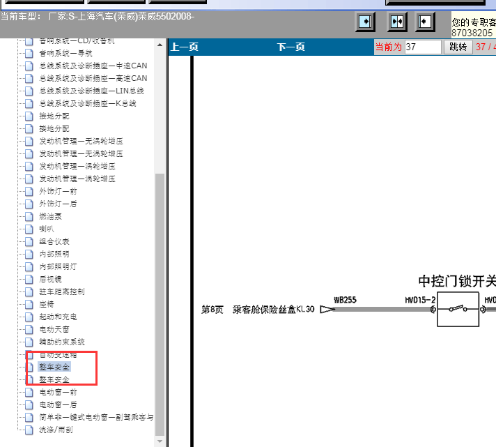Open 辅助约束系统 diagram entry
496x447 pixels.
62,342
